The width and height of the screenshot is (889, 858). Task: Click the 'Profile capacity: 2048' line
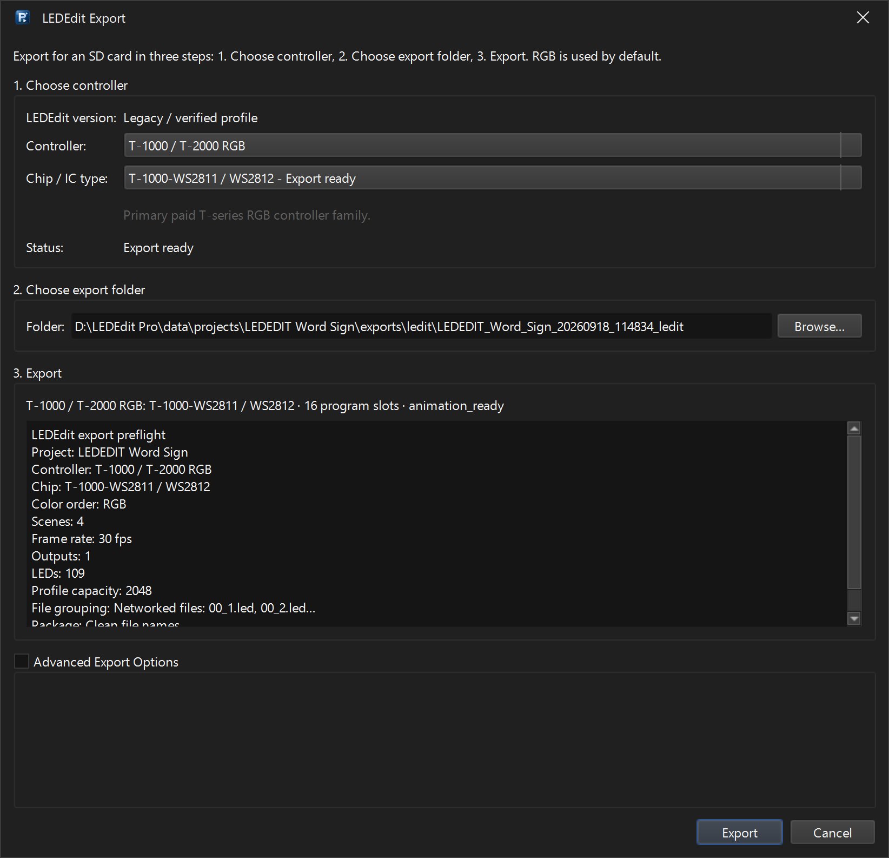(91, 591)
